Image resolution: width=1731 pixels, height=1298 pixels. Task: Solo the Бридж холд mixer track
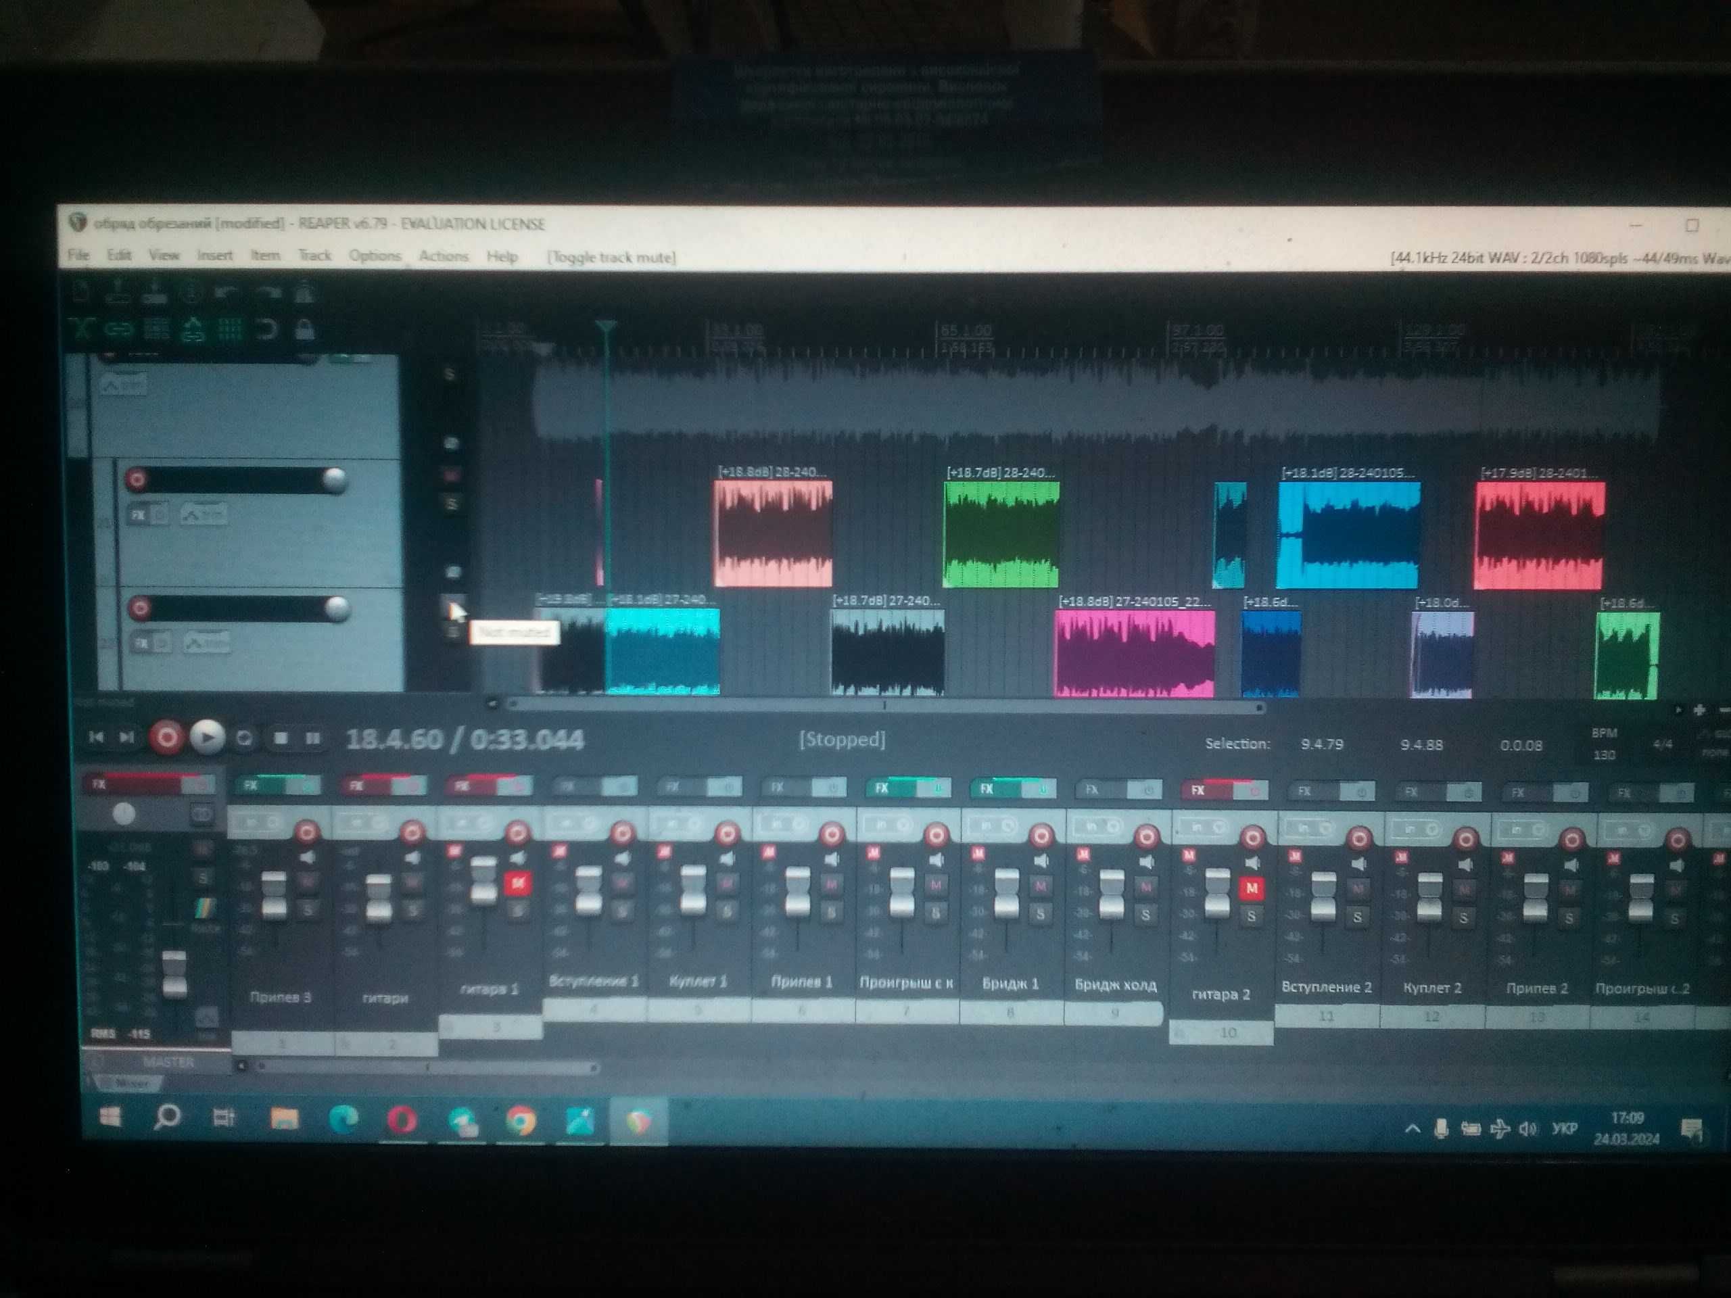coord(1145,914)
